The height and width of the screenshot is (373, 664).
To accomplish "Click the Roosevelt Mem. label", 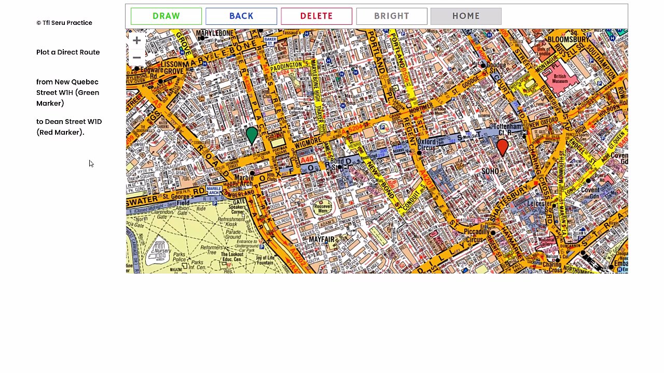I will [x=323, y=208].
